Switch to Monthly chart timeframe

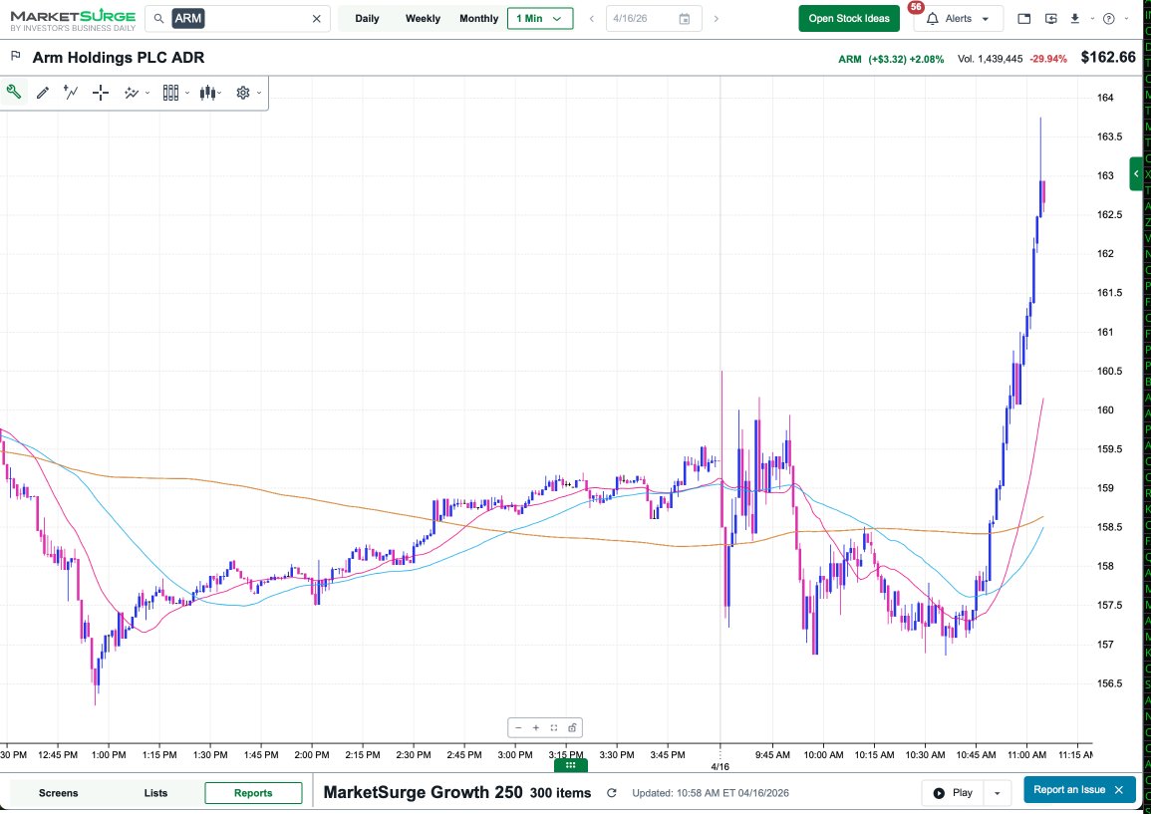point(478,18)
